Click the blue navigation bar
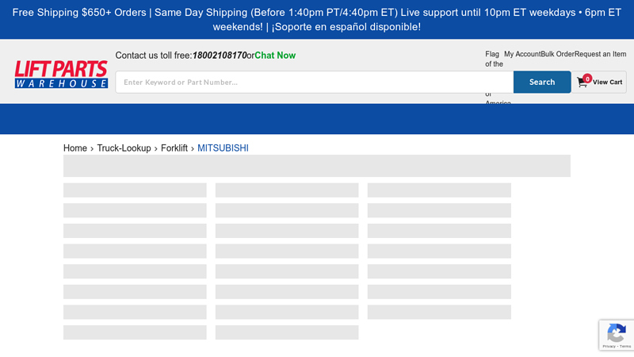Screen dimensions: 634x357 coord(317,119)
